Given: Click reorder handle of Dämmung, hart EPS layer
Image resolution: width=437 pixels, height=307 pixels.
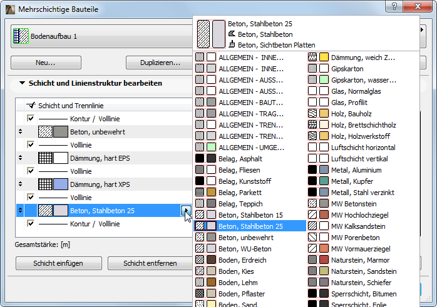Looking at the screenshot, I should 20,158.
